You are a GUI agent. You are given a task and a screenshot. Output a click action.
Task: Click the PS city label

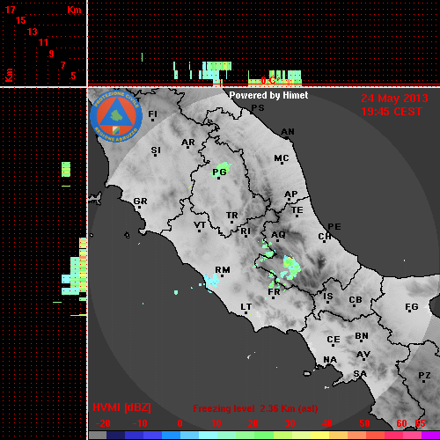[x=258, y=108]
